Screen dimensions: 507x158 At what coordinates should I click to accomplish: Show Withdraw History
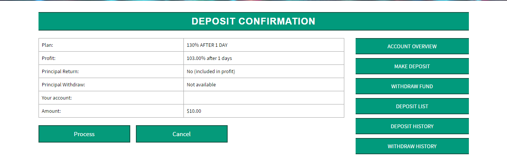(x=412, y=146)
